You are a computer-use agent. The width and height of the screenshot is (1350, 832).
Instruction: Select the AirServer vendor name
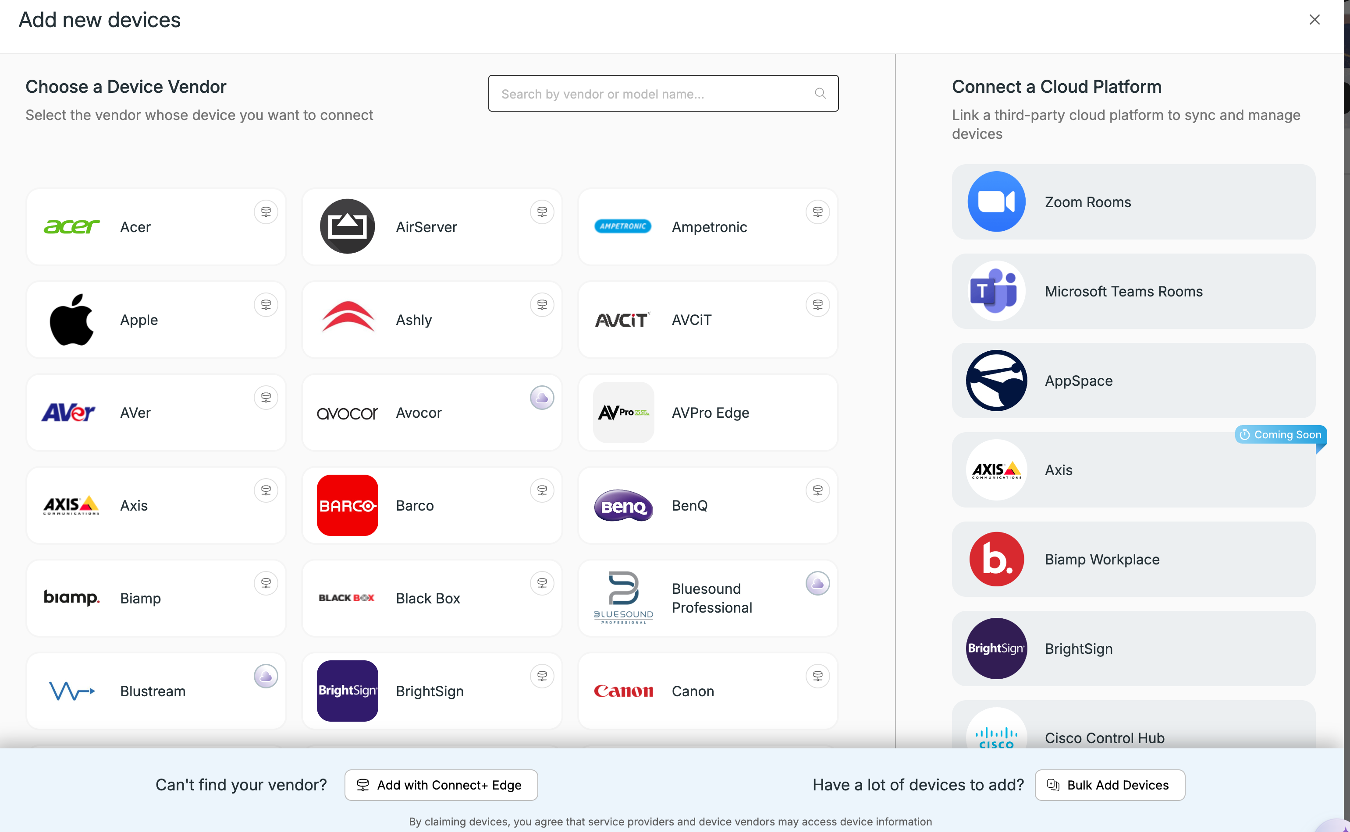click(427, 227)
